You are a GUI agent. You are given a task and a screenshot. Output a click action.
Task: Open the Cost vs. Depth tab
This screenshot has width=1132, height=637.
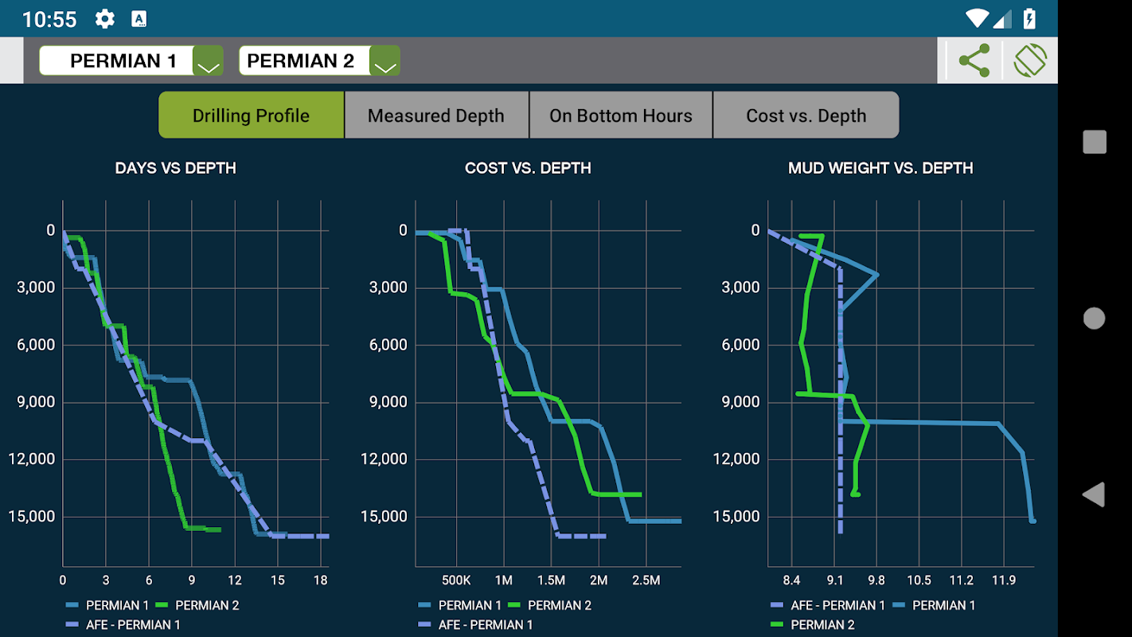click(806, 115)
